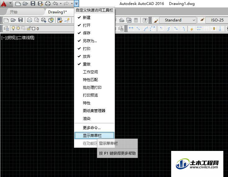Click the Layer States icon beside dimension toolbar
The image size is (228, 177).
pyautogui.click(x=121, y=29)
